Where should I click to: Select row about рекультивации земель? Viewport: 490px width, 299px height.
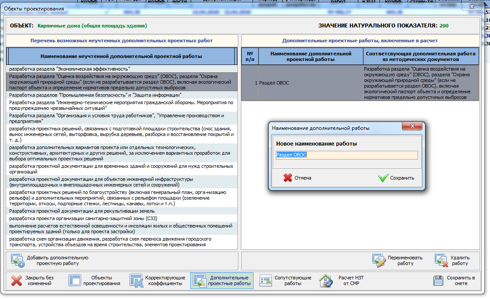122,211
